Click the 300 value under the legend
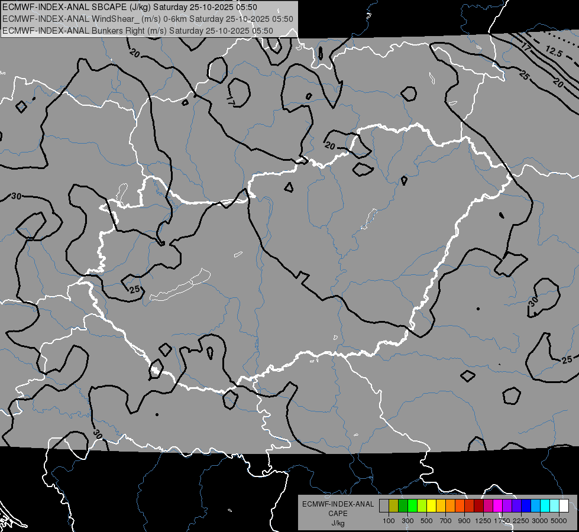This screenshot has height=532, width=579. [407, 521]
